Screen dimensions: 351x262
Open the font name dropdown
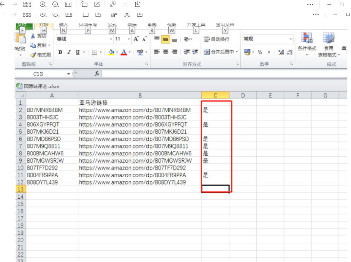click(111, 39)
